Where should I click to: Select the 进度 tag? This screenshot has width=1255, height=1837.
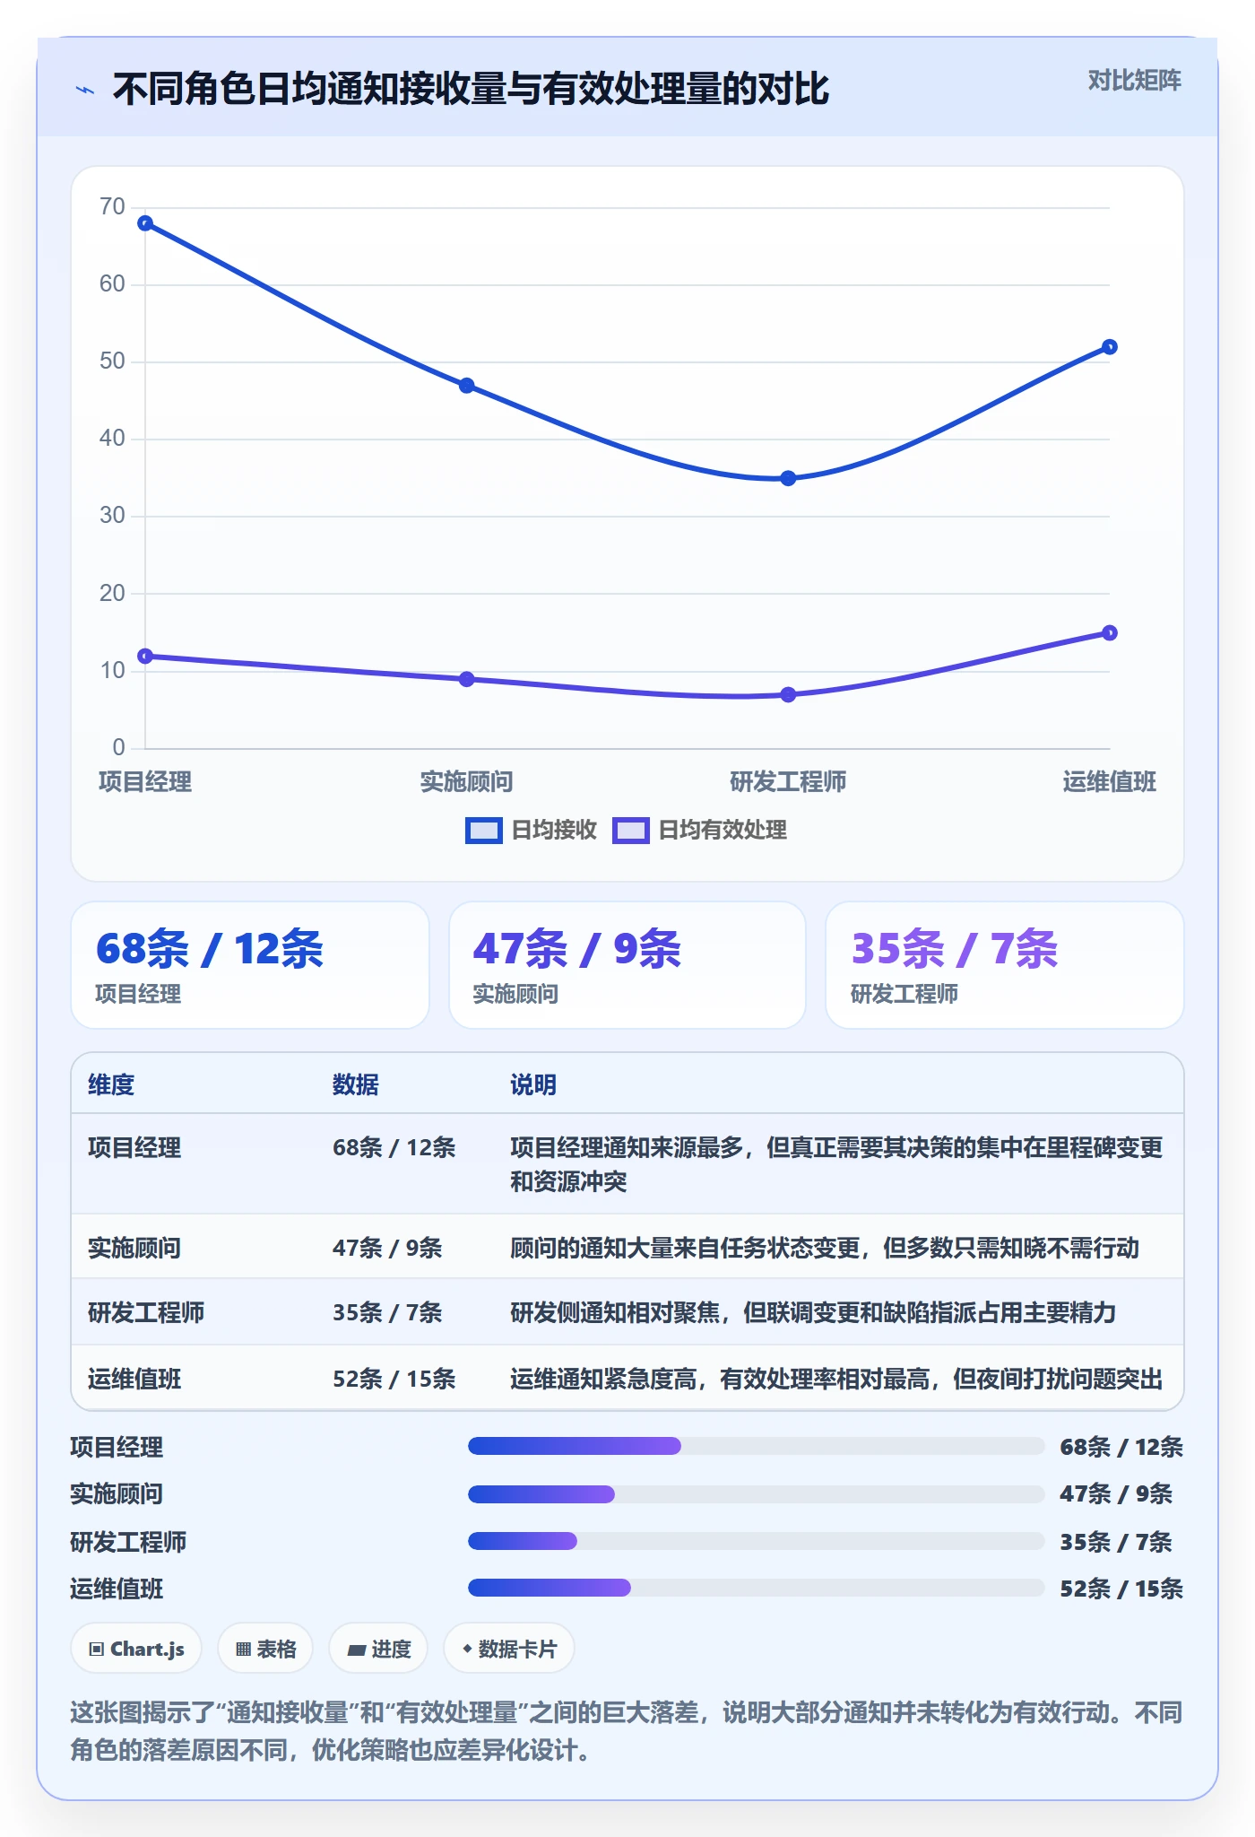378,1649
